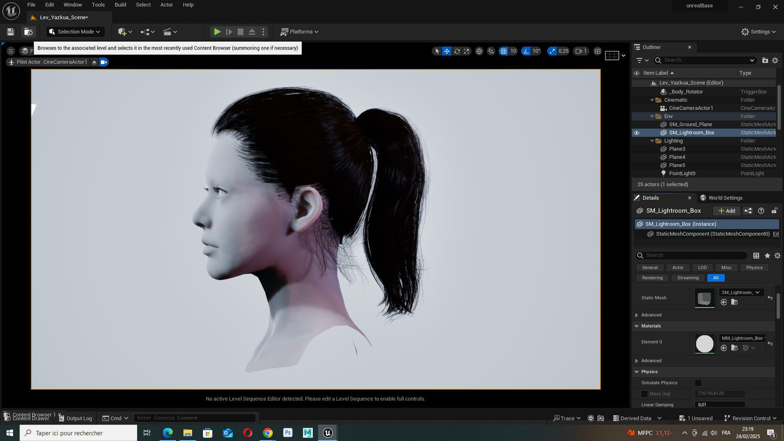The height and width of the screenshot is (441, 784).
Task: Toggle visibility of SM_Lightroom_Box
Action: pyautogui.click(x=637, y=133)
